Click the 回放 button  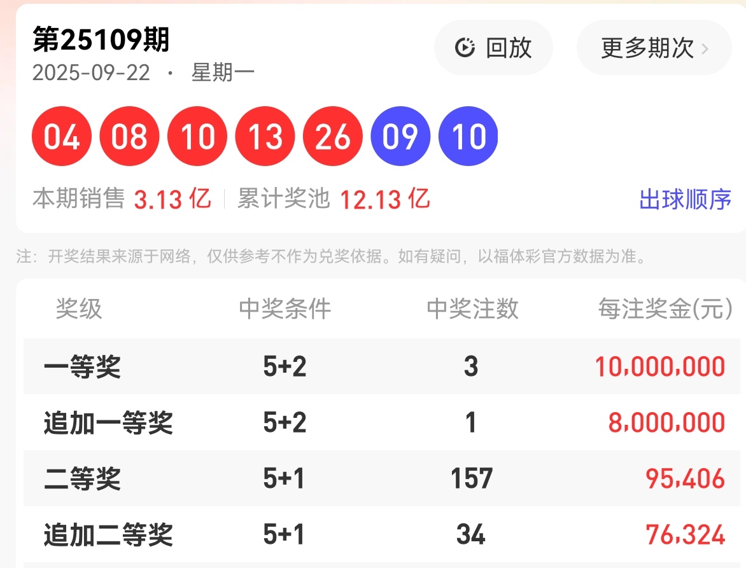[493, 48]
